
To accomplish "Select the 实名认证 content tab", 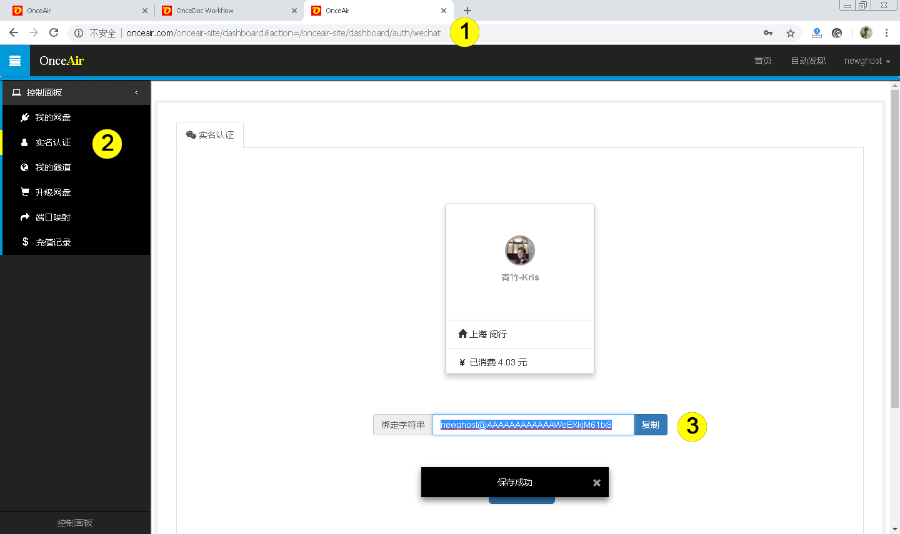I will [210, 135].
